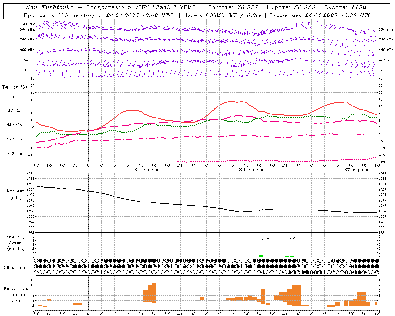This screenshot has width=395, height=316.
Task: Click the 'Модель COSMO-RU / 6.6км' model label
Action: 222,15
